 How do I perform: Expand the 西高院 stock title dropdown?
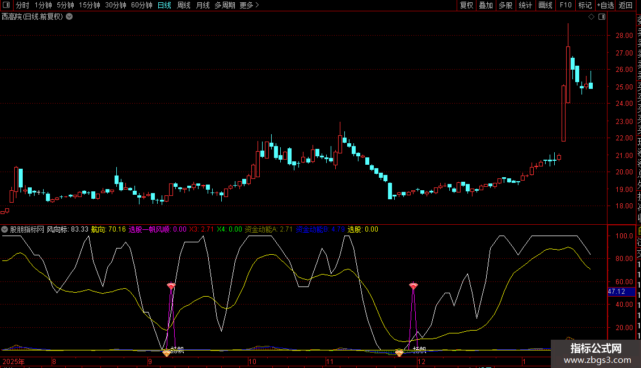[x=69, y=17]
